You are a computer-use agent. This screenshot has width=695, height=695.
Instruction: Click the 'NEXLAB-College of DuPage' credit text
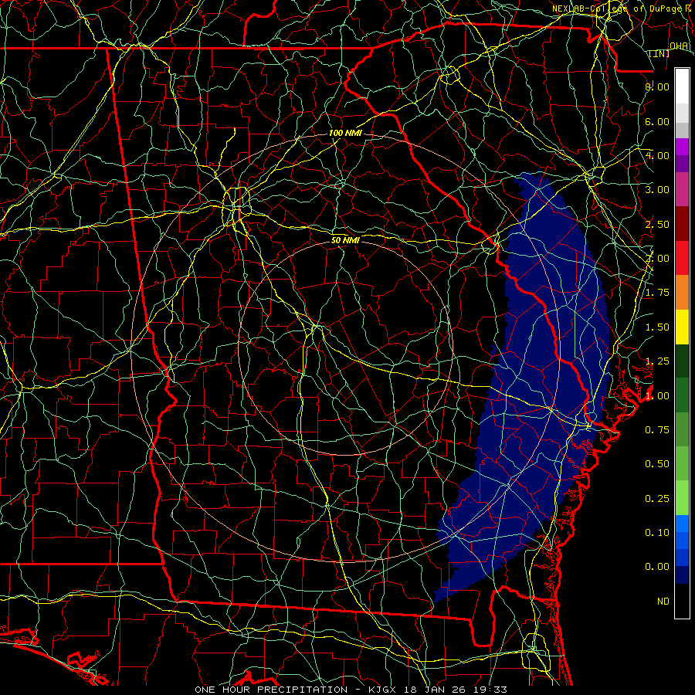(x=616, y=8)
